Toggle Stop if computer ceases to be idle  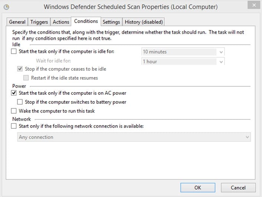click(x=20, y=69)
